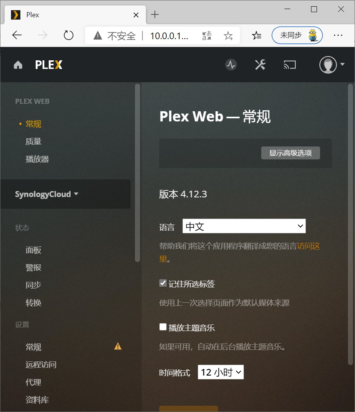Open a new browser tab
The height and width of the screenshot is (412, 355).
click(x=155, y=14)
